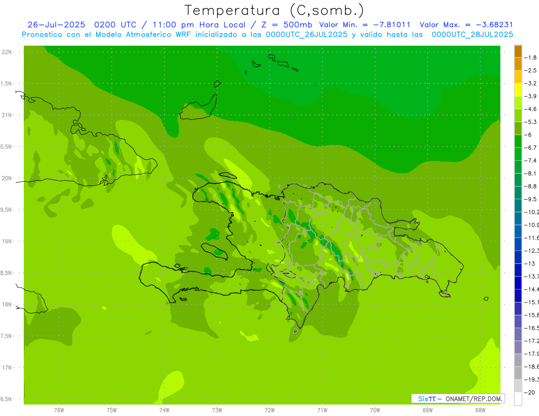Select the dark orange swatch above -1.8
Screen dimensions: 539x416
pyautogui.click(x=518, y=52)
